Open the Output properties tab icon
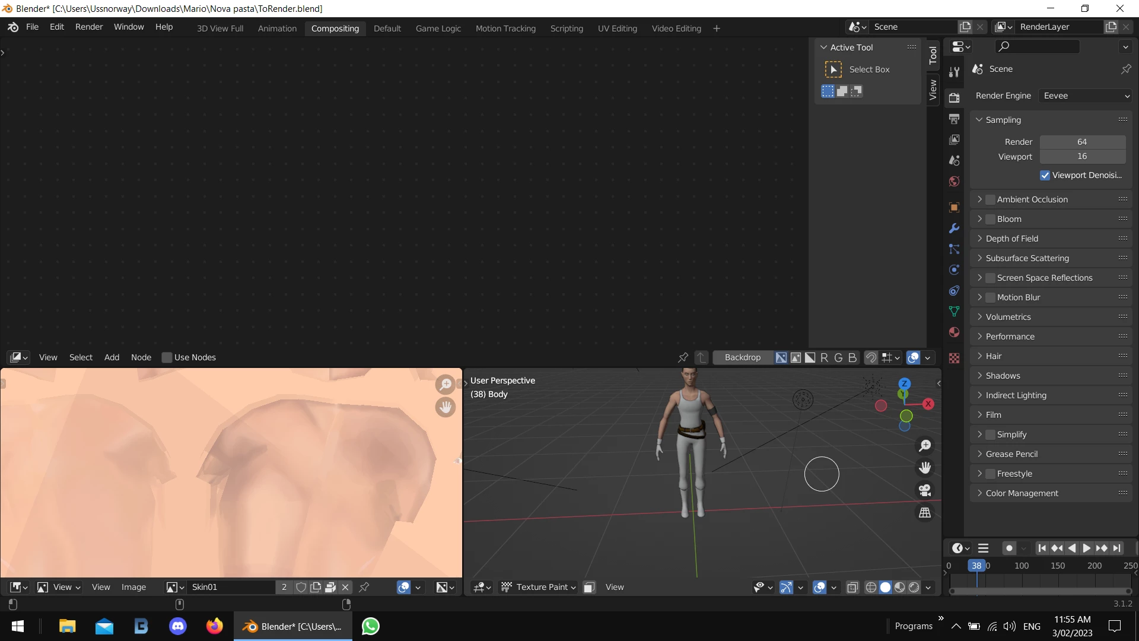 tap(954, 119)
